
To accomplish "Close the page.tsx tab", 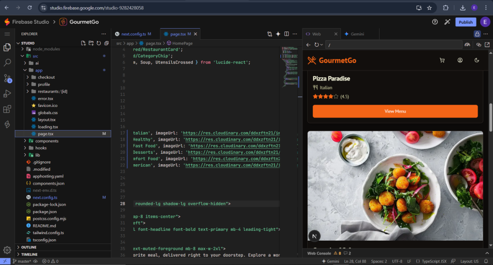I will click(x=195, y=34).
